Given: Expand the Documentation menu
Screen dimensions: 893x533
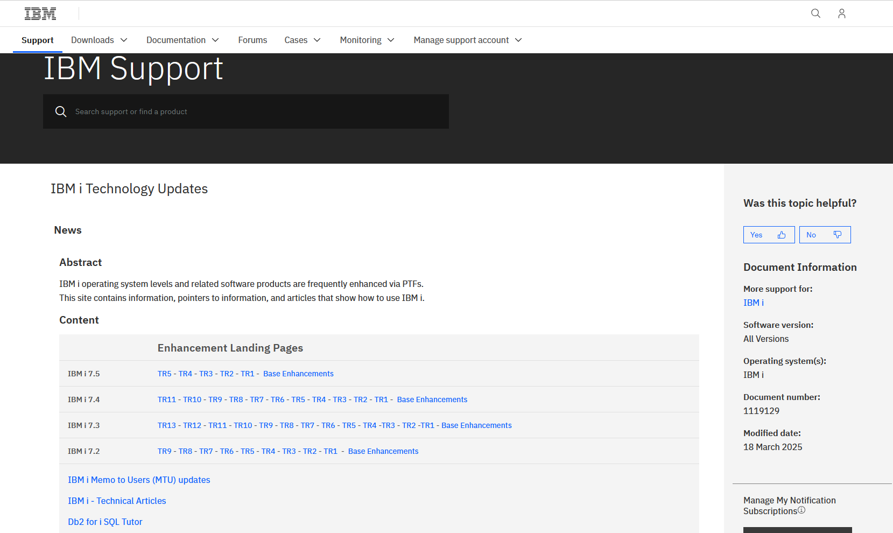Looking at the screenshot, I should (x=183, y=40).
